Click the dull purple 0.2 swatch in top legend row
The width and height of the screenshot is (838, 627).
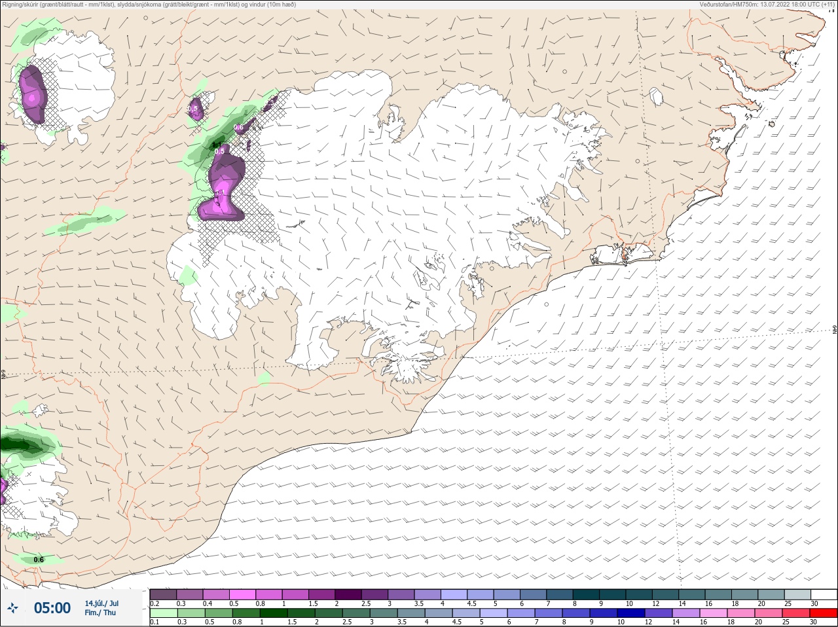pyautogui.click(x=163, y=594)
